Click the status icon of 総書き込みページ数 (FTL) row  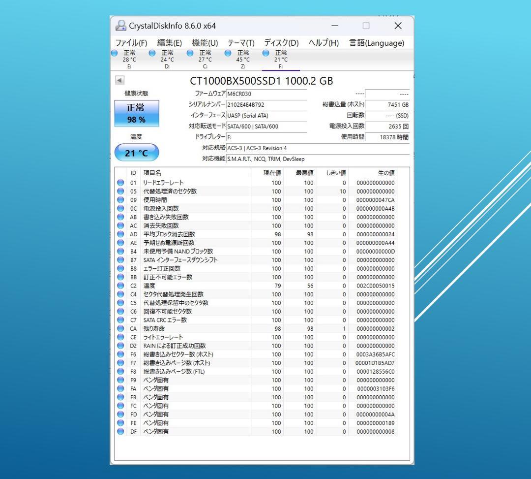tap(120, 371)
